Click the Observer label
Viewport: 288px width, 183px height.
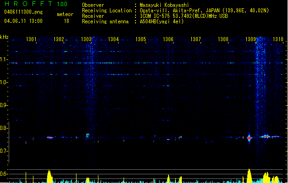[x=93, y=5]
